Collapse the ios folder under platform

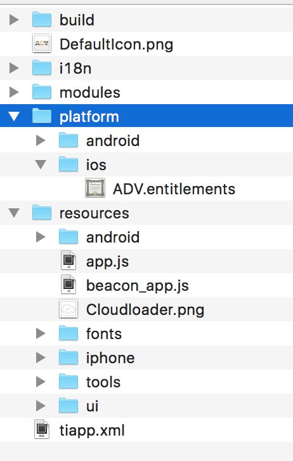41,164
